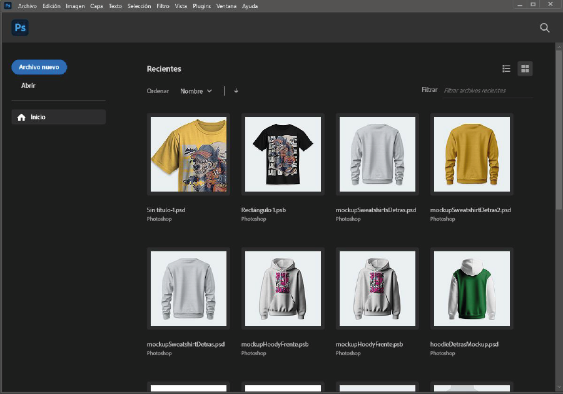This screenshot has height=394, width=563.
Task: Click the home icon beside Inicio
Action: tap(21, 117)
